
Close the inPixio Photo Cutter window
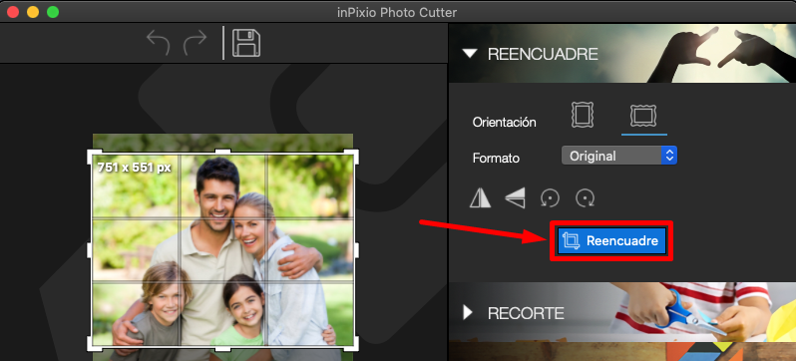point(13,12)
